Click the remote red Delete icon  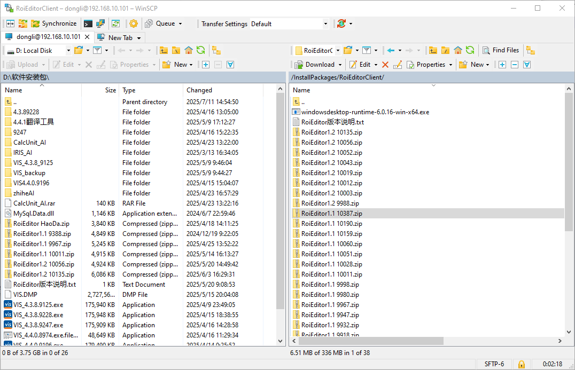(x=385, y=65)
